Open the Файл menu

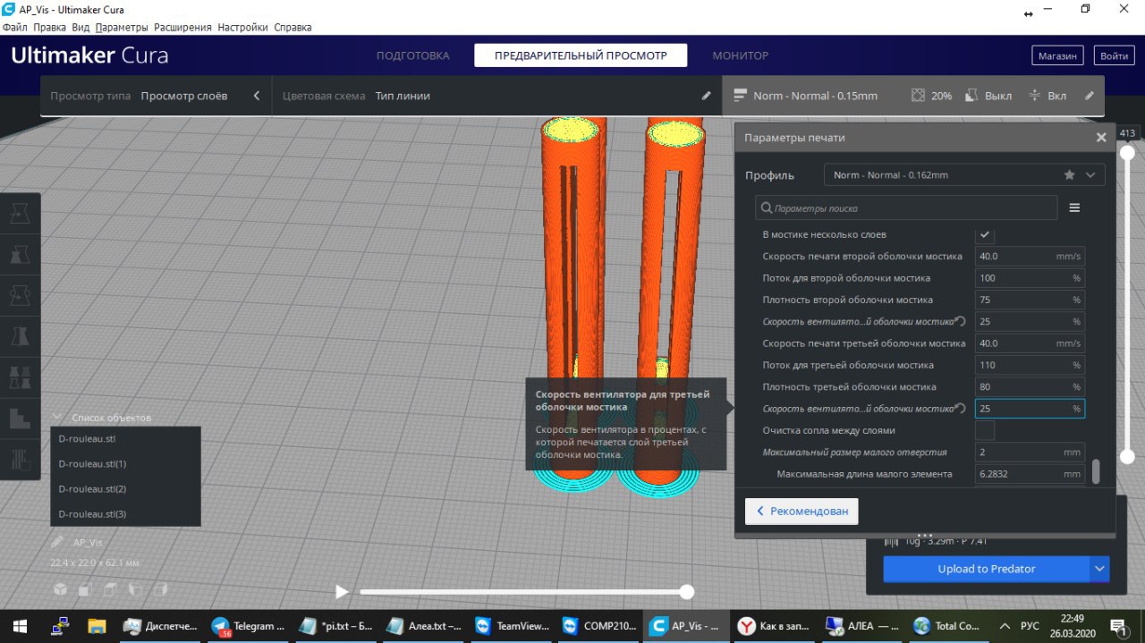(x=15, y=27)
